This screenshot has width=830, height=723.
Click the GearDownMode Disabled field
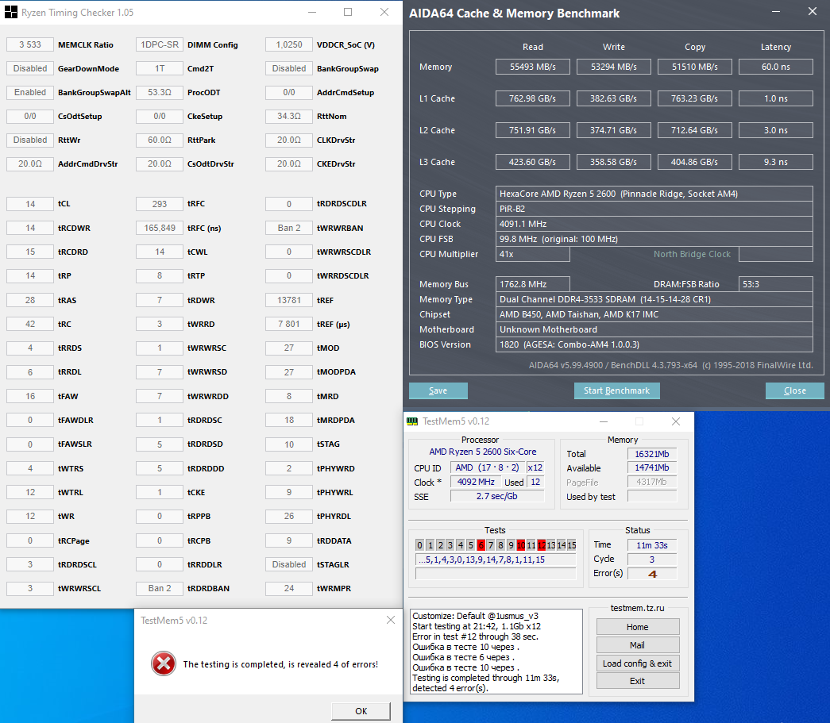tap(30, 68)
